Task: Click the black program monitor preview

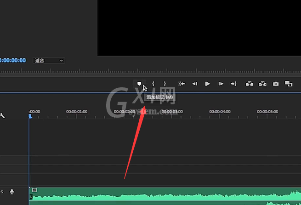Action: tap(199, 28)
